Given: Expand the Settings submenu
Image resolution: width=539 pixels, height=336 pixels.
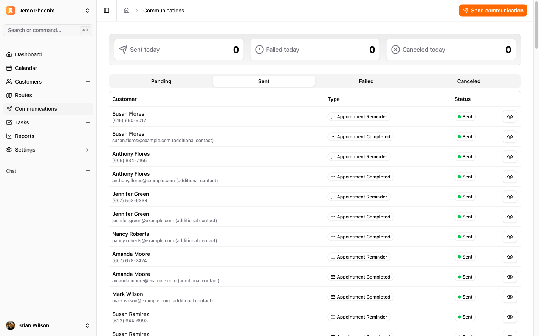Looking at the screenshot, I should tap(87, 150).
